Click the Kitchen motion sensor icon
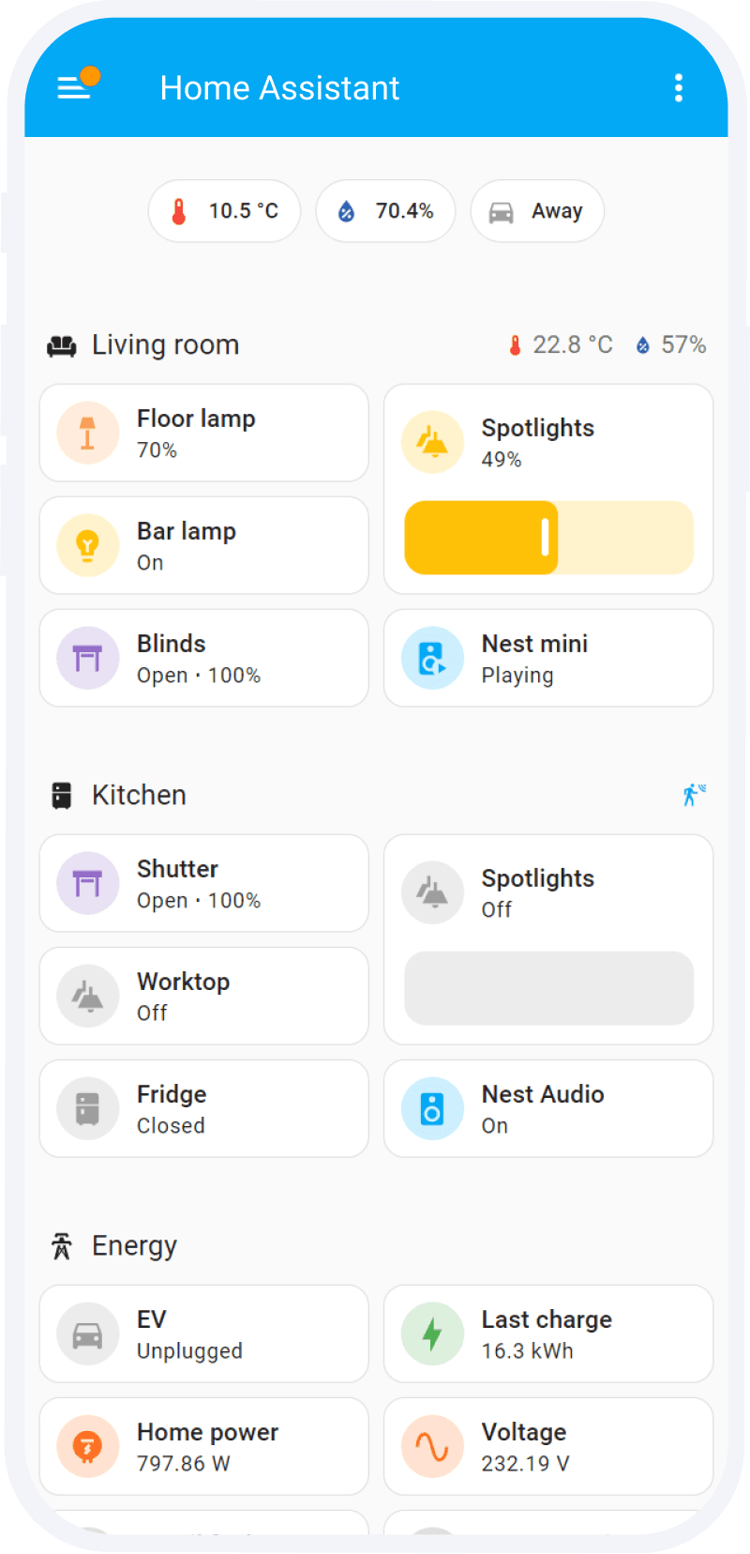 694,795
